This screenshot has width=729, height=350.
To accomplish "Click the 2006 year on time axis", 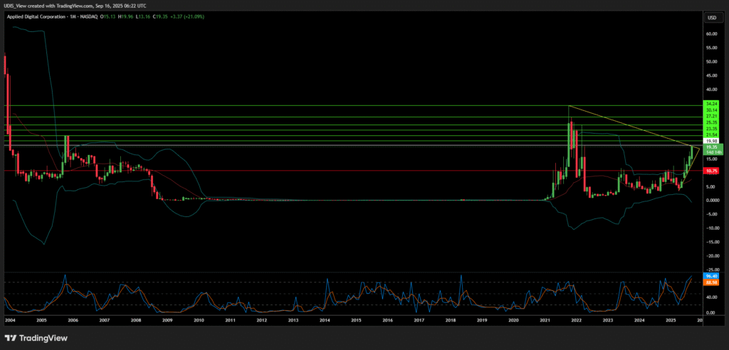I will point(73,321).
